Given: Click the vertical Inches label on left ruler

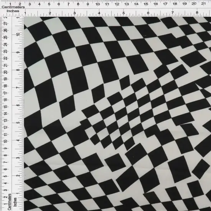Looking at the screenshot, I should coord(15,202).
